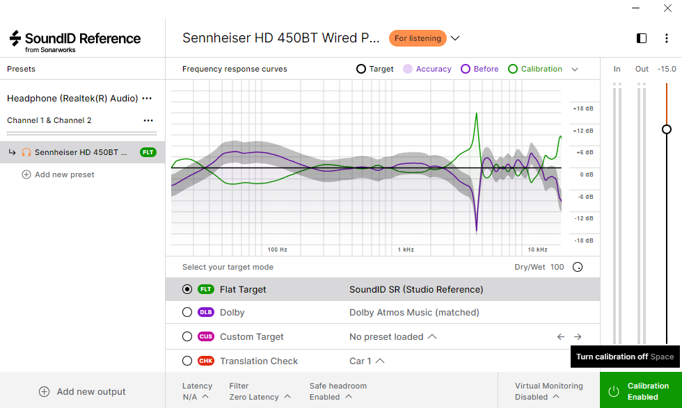Screen dimensions: 682x408
Task: Toggle the sidebar panel layout icon
Action: [642, 38]
